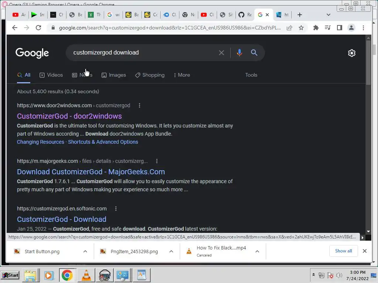
Task: Click the address bar URL
Action: pos(170,28)
